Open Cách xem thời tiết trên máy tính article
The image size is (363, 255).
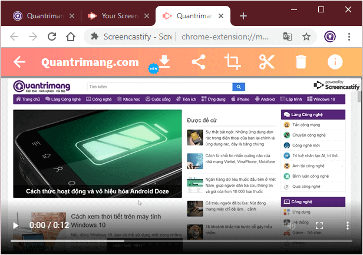click(x=115, y=221)
